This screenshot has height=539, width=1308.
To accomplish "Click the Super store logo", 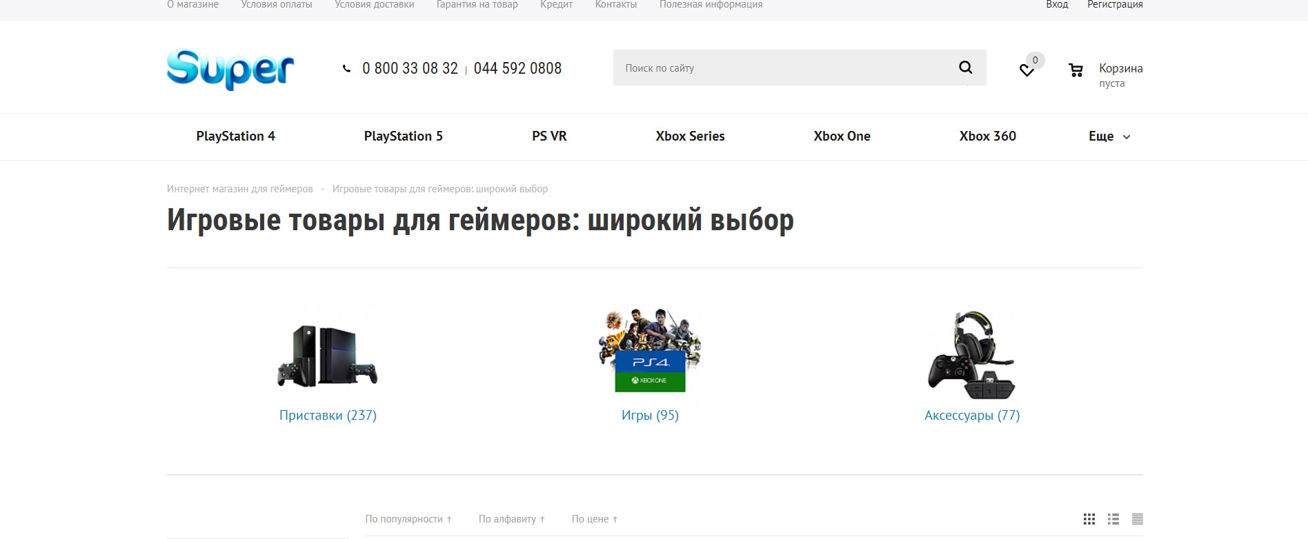I will pyautogui.click(x=230, y=69).
